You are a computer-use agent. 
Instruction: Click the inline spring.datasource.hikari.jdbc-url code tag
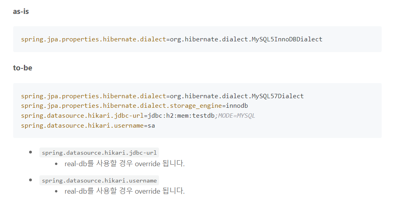coord(99,153)
